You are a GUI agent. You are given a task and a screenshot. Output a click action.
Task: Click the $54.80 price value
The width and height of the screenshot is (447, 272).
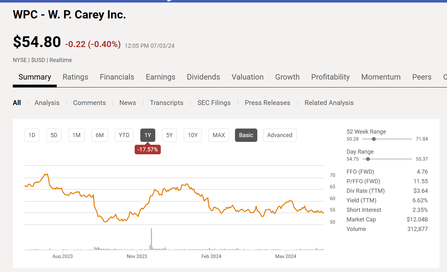pos(37,42)
